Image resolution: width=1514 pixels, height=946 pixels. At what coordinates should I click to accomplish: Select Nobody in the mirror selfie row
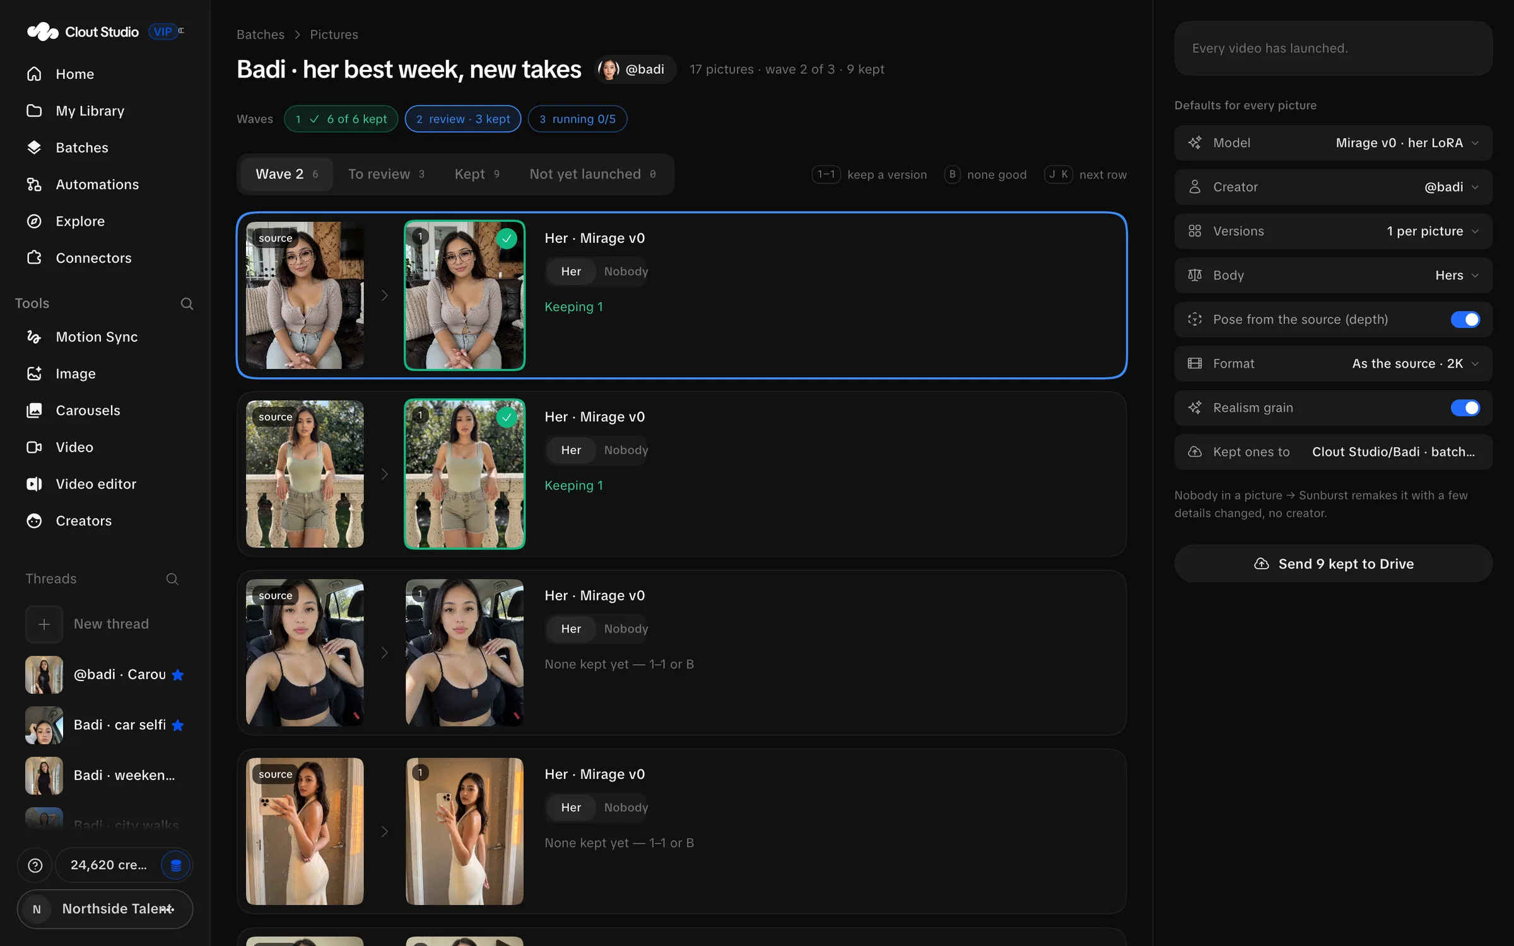626,808
